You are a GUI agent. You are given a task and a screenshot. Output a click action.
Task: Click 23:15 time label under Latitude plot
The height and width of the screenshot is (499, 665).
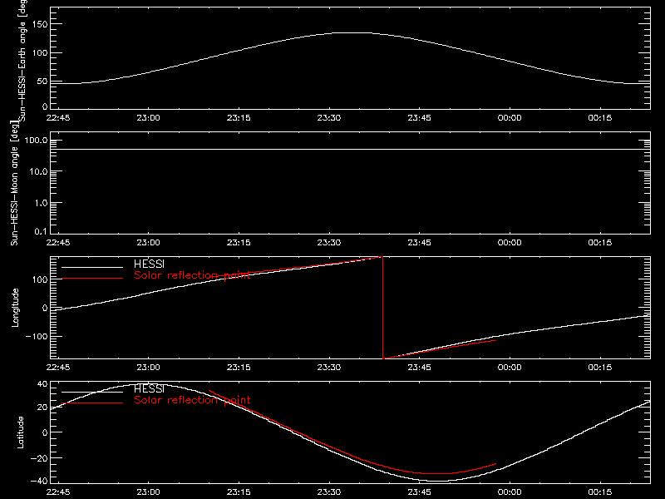pyautogui.click(x=239, y=492)
